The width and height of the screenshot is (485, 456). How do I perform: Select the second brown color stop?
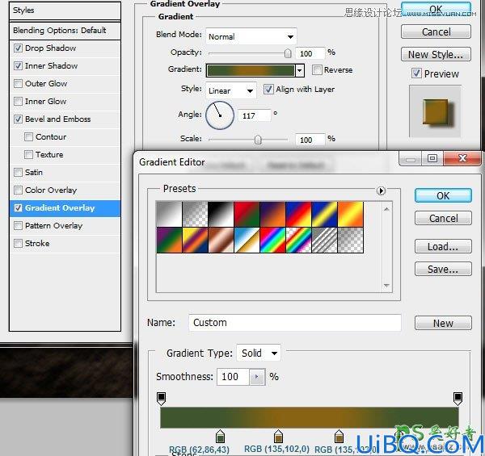click(x=339, y=437)
